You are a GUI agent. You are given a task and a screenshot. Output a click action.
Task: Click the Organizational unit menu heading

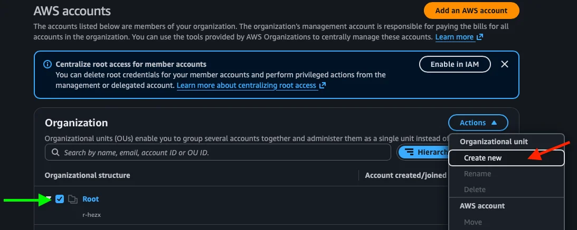point(494,142)
